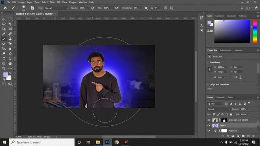Swap foreground and background colors
The image size is (260, 146).
pyautogui.click(x=10, y=73)
